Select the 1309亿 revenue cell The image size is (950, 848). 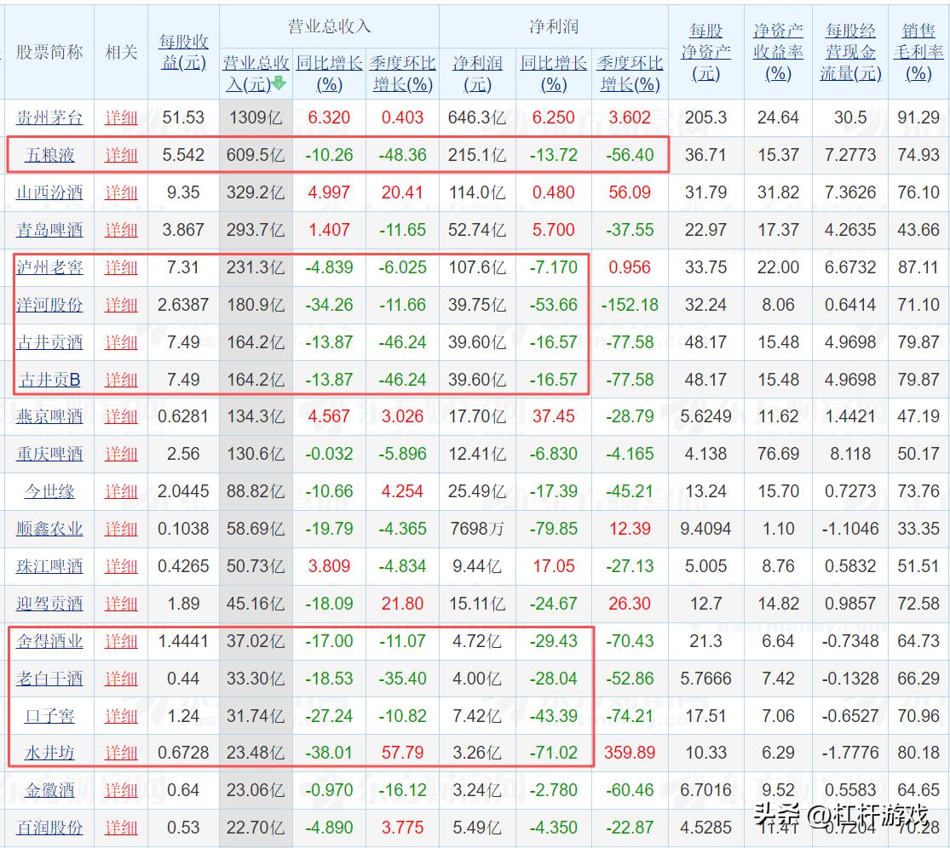256,117
